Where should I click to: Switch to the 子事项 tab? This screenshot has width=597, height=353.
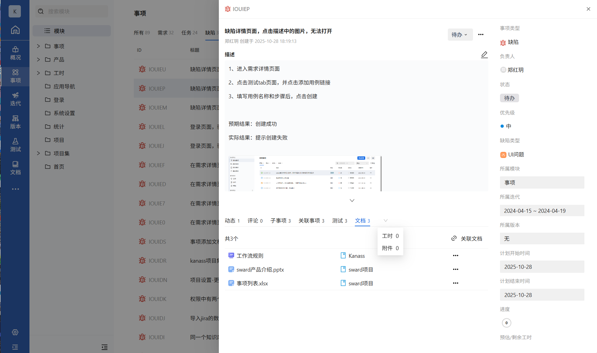pos(280,221)
